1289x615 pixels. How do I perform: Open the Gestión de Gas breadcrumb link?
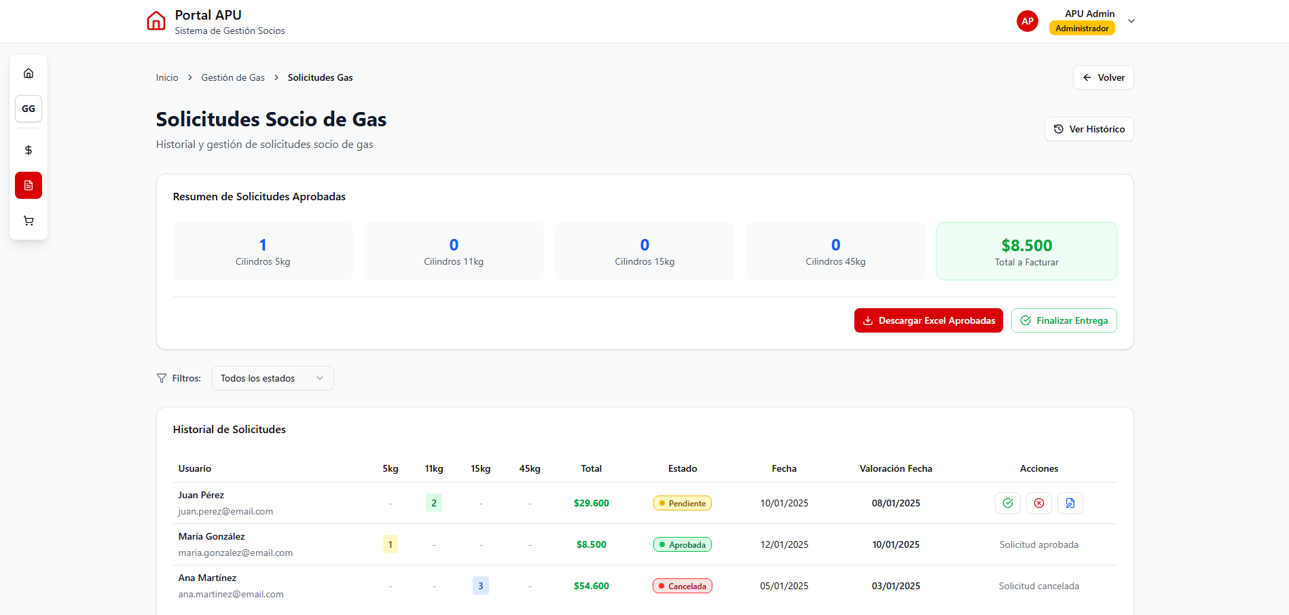pos(233,77)
